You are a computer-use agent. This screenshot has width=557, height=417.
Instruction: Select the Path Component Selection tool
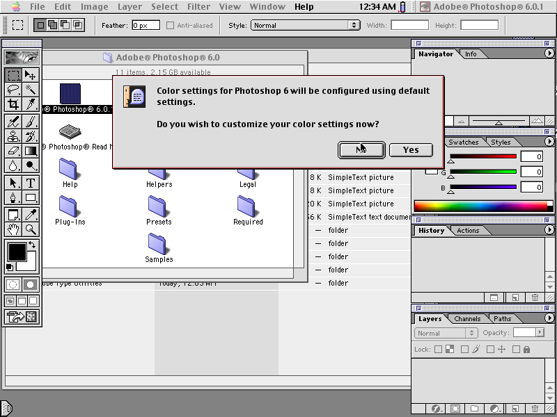tap(13, 183)
